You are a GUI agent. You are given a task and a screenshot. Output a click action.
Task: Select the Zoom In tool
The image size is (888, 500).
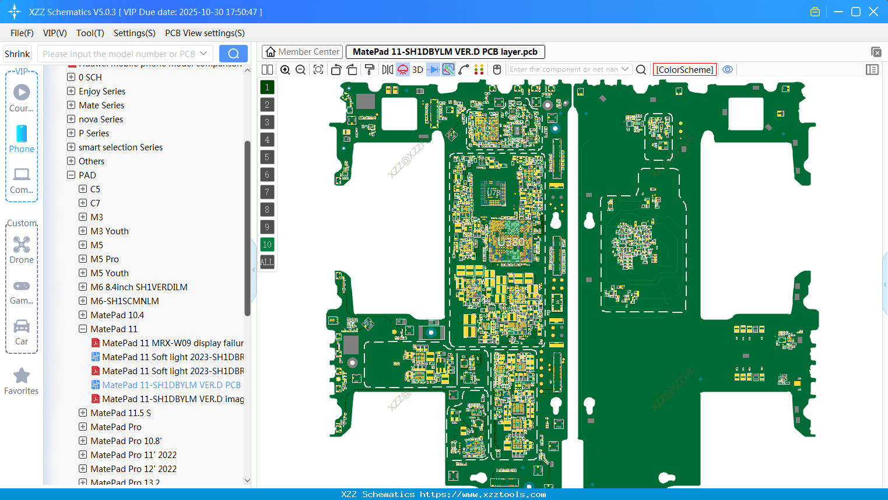click(x=285, y=69)
